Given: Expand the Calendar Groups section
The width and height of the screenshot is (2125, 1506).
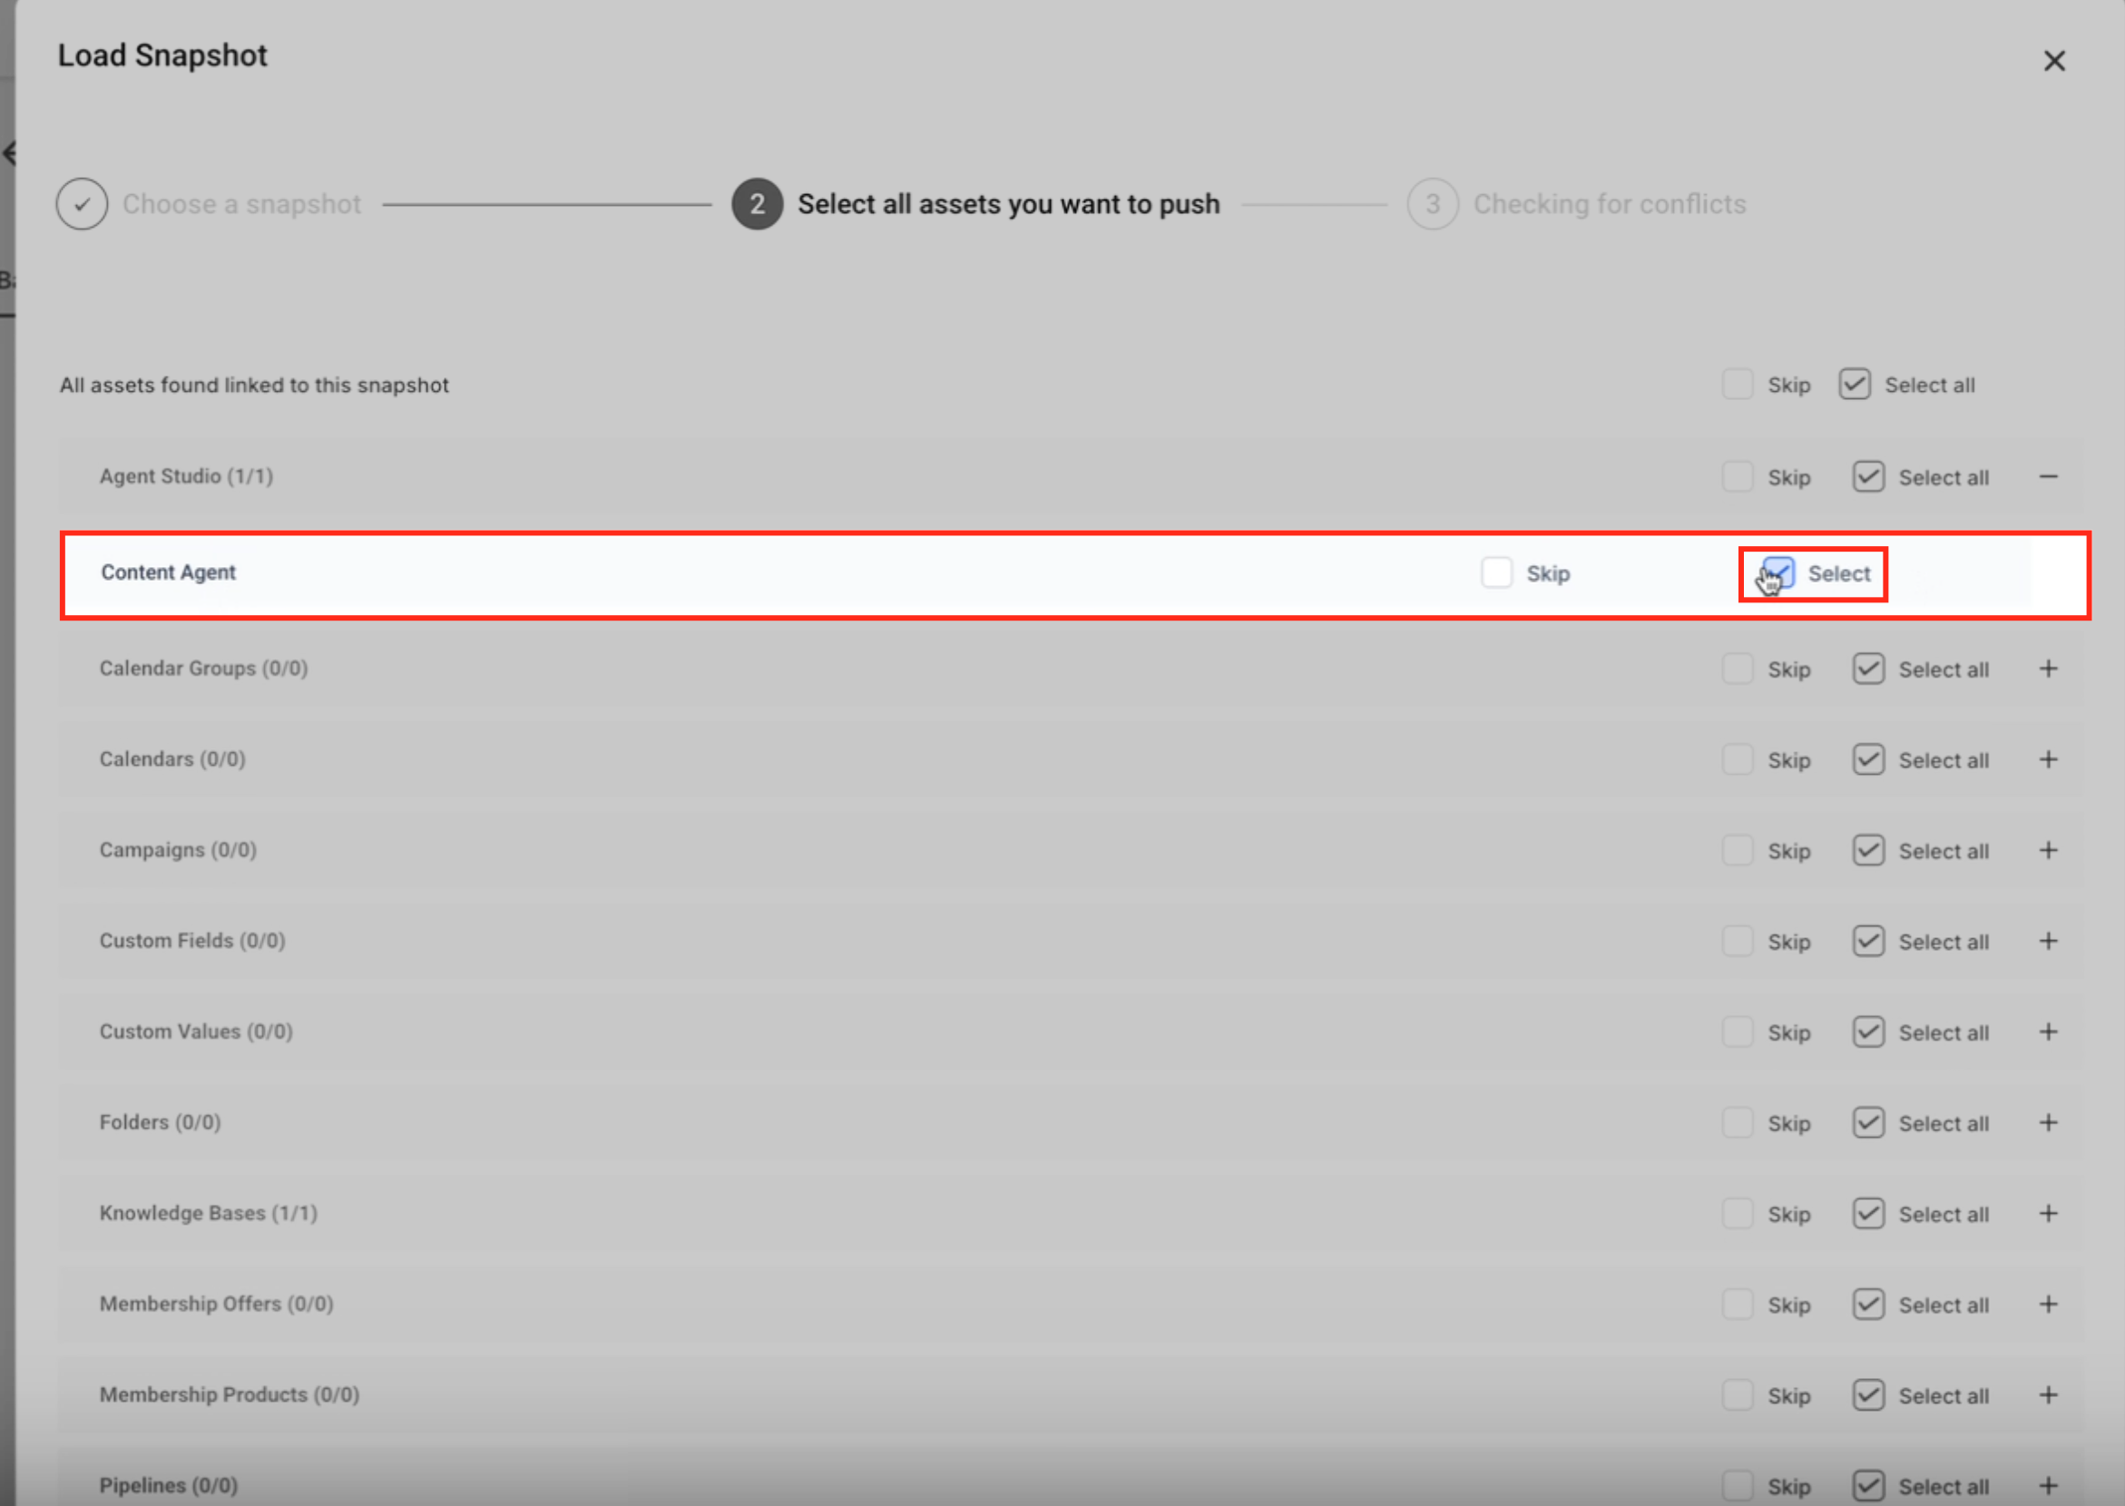Looking at the screenshot, I should coord(2048,669).
